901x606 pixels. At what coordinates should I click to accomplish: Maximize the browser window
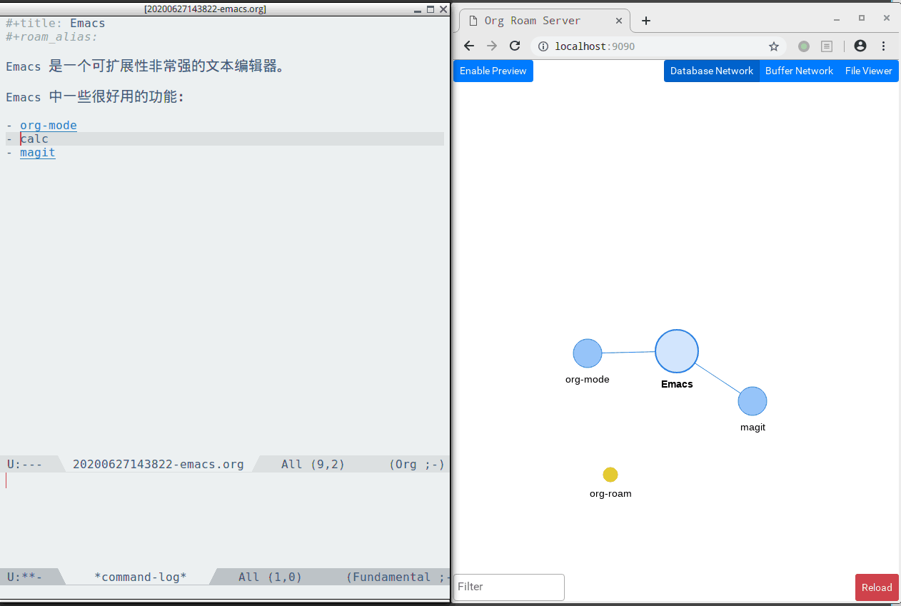tap(862, 18)
